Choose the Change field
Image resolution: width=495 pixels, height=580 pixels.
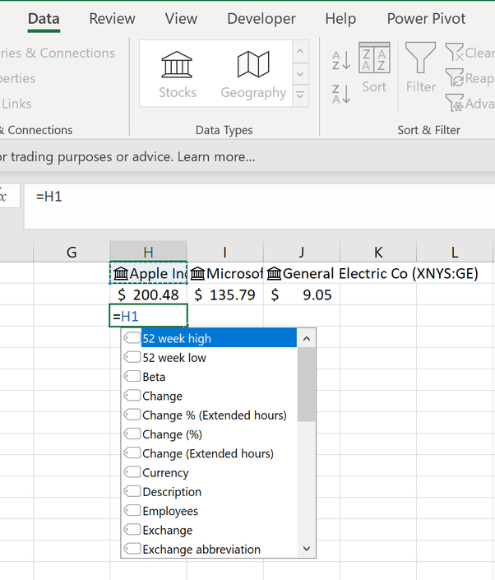pyautogui.click(x=210, y=396)
